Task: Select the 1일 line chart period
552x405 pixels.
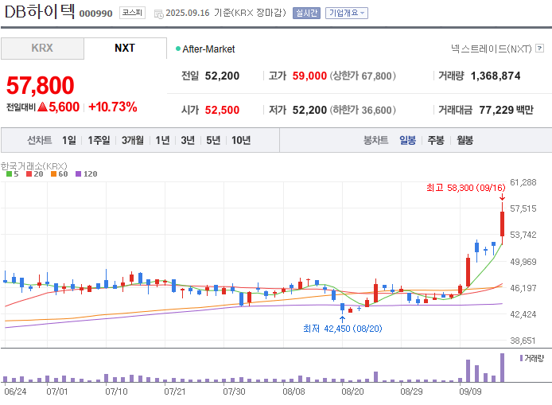Action: (x=69, y=140)
